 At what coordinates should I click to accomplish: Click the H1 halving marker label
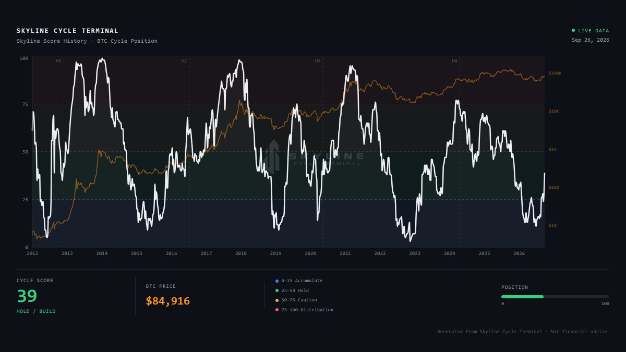(x=58, y=61)
